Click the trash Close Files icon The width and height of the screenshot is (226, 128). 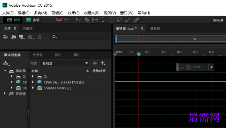[40, 37]
